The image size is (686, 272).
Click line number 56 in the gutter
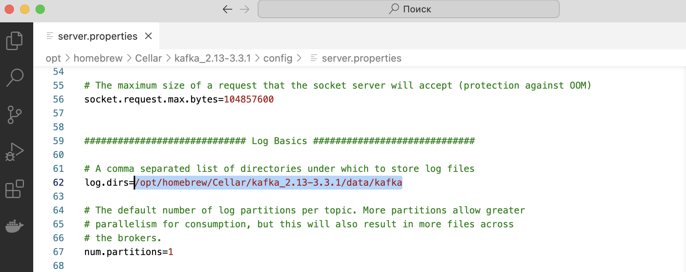point(58,99)
